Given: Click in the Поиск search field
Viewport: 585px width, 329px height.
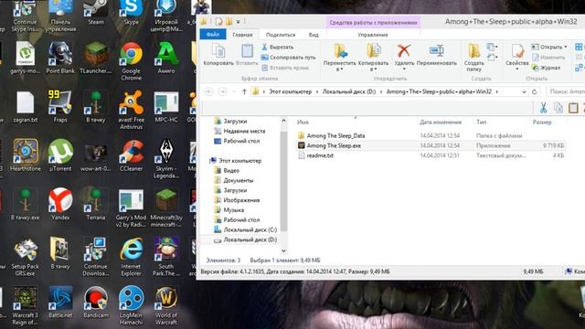Looking at the screenshot, I should click(x=565, y=91).
